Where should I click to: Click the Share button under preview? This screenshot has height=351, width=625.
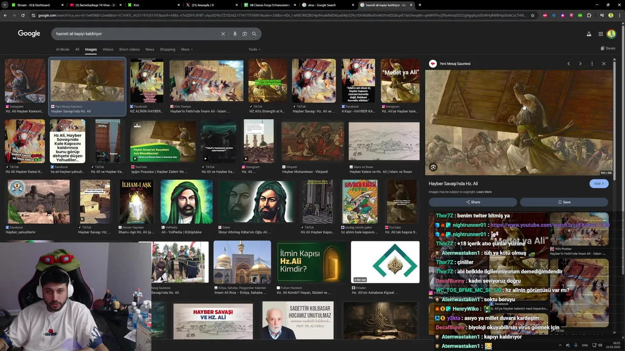click(x=473, y=202)
